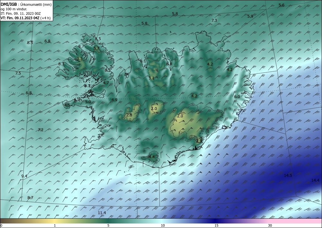Click the color scale tick label 10
The image size is (322, 228).
pyautogui.click(x=163, y=226)
